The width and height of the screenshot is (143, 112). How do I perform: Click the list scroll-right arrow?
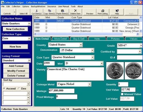tap(138, 34)
